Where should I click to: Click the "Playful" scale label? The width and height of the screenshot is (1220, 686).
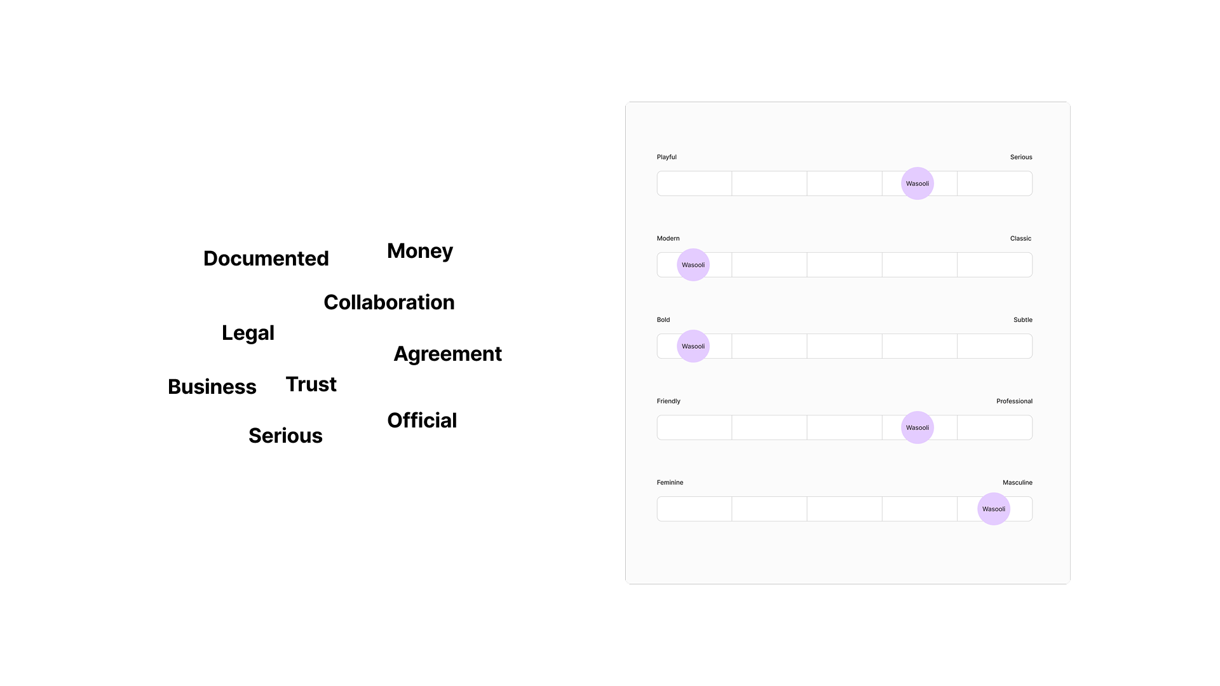point(666,157)
